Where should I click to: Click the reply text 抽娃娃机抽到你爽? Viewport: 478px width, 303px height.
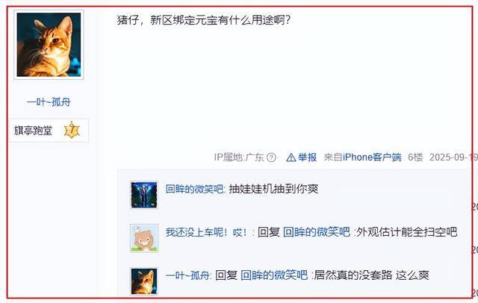point(273,189)
